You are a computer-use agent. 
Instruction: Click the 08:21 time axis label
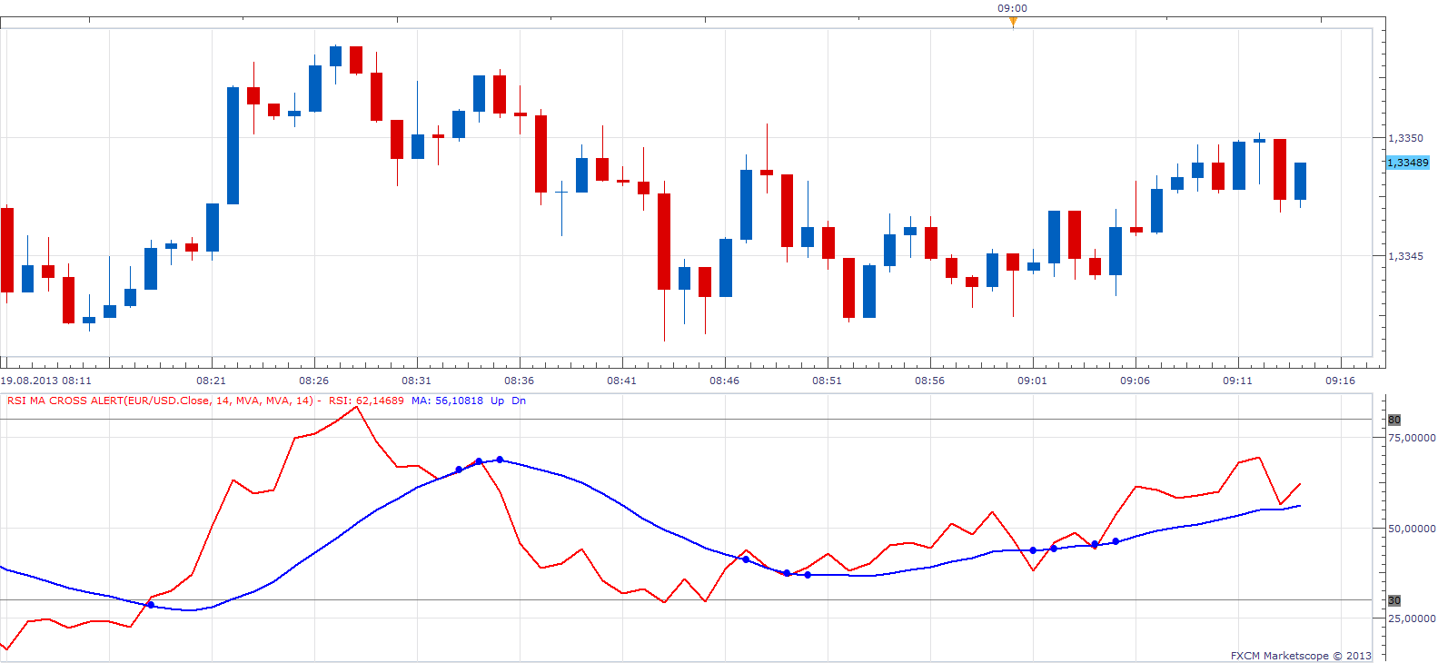coord(211,381)
